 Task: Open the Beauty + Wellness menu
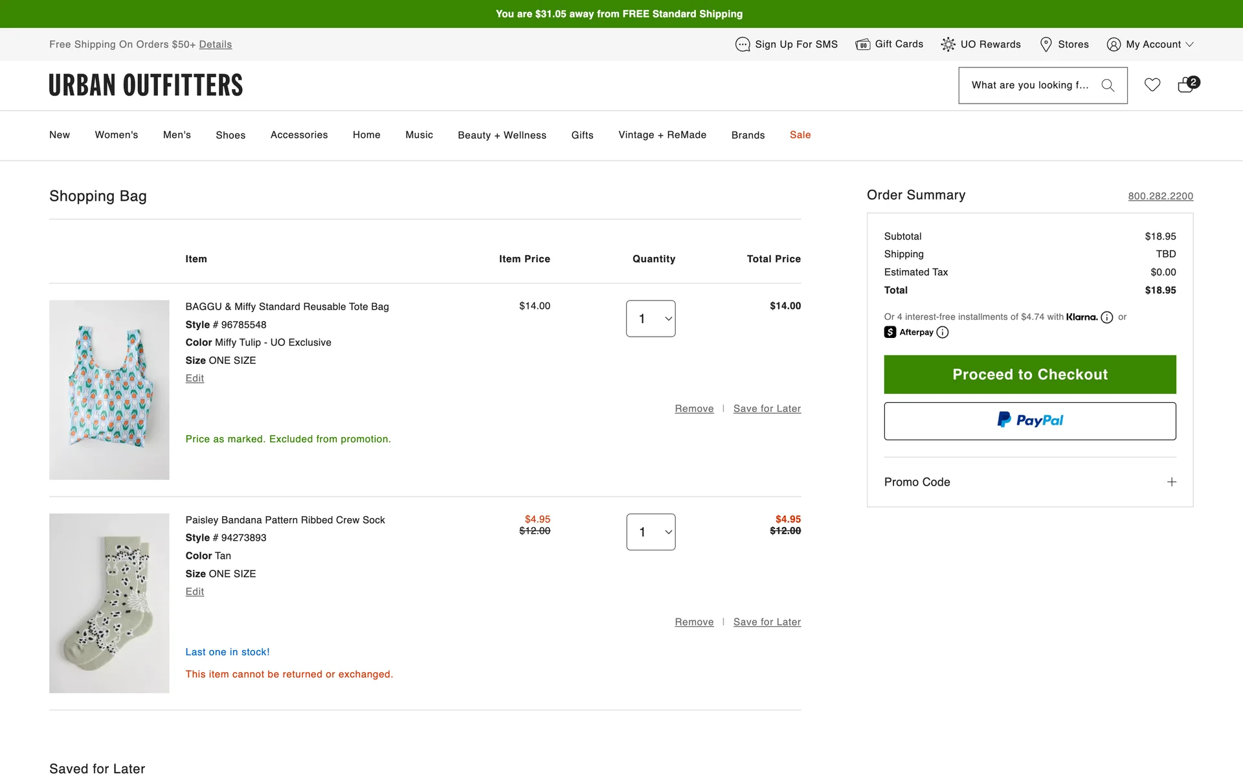[x=502, y=135]
